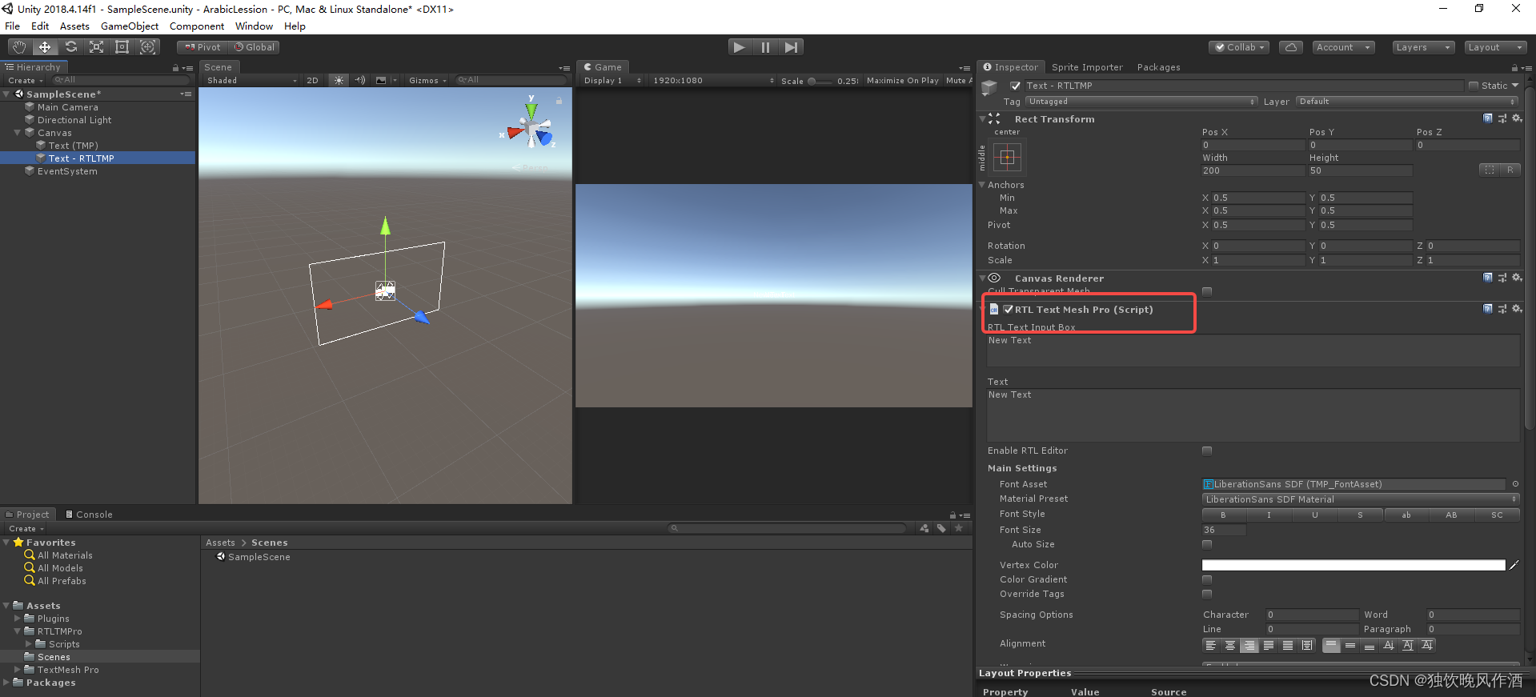1536x697 pixels.
Task: Open the Layers dropdown
Action: point(1423,47)
